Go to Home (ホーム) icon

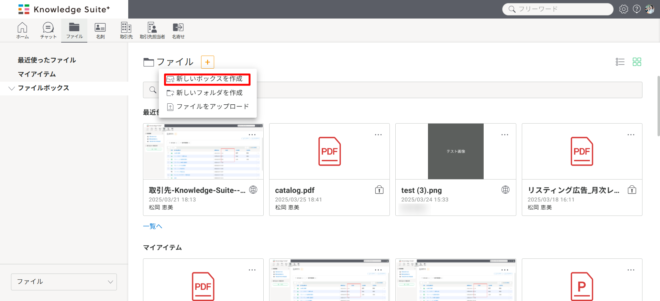point(22,30)
